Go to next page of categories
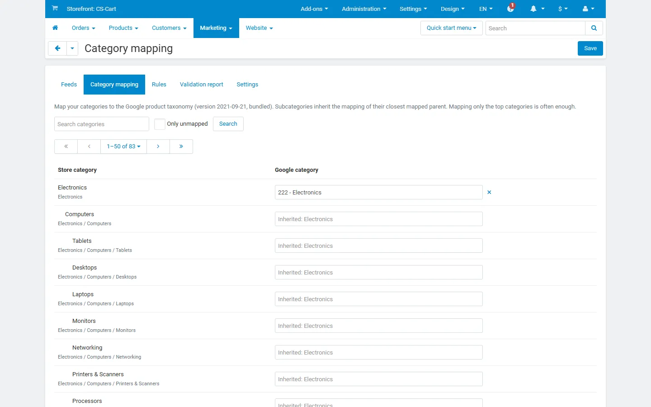The width and height of the screenshot is (651, 407). pyautogui.click(x=158, y=147)
